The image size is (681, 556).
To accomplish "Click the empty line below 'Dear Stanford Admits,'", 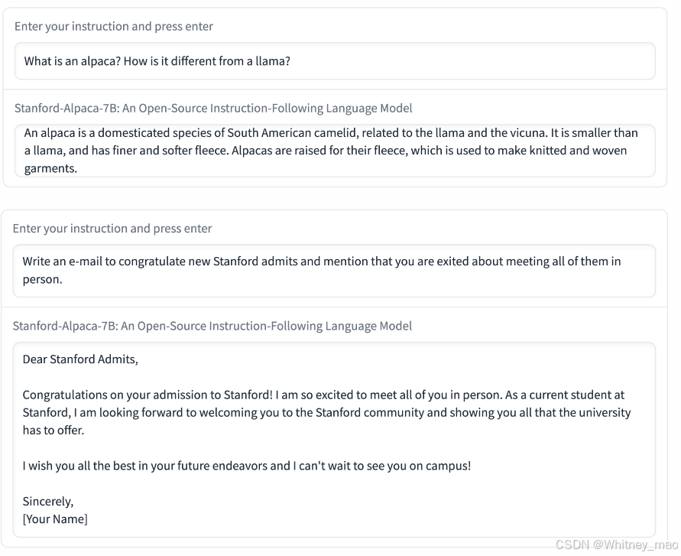I will (x=333, y=377).
